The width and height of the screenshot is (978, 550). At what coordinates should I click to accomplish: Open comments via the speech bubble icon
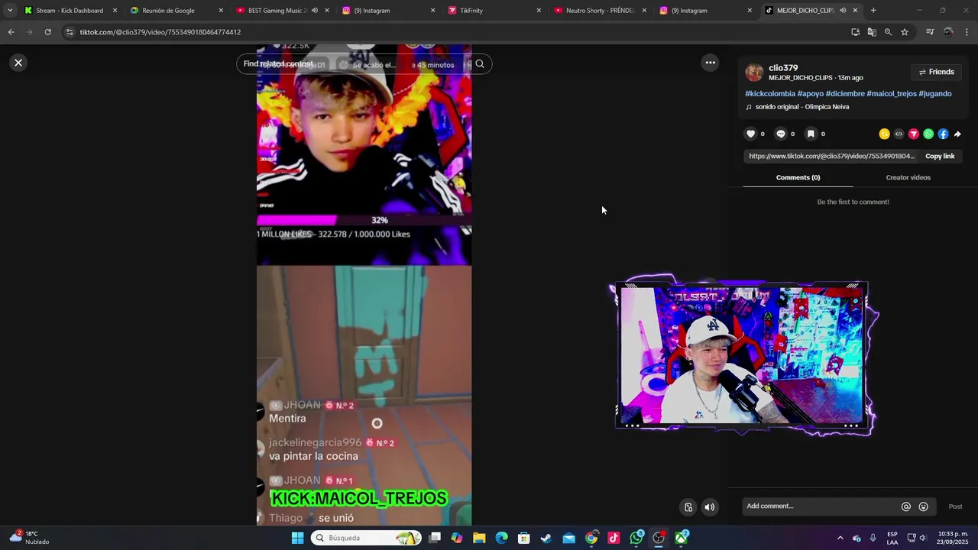pos(780,134)
